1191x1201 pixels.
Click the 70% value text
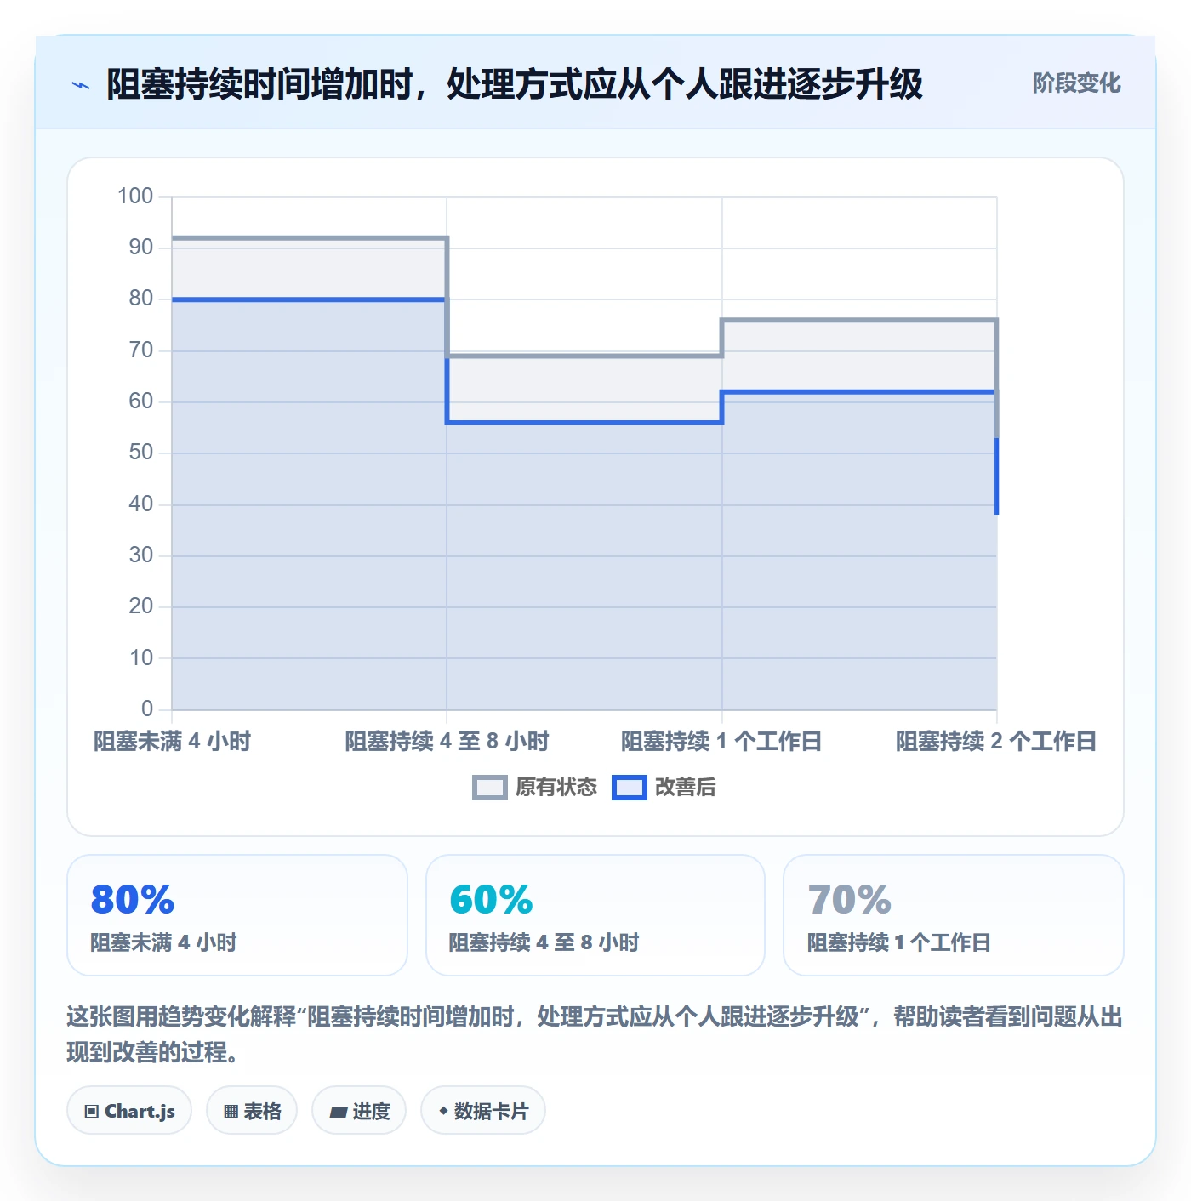(x=849, y=900)
